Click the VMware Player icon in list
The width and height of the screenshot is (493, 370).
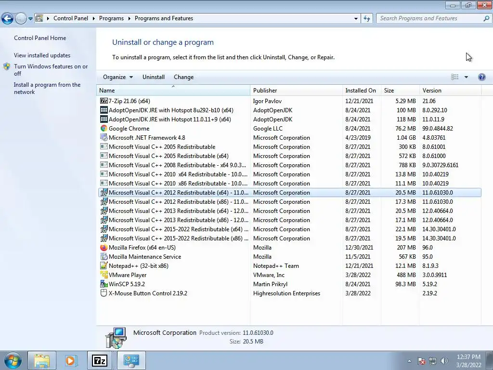click(x=104, y=275)
